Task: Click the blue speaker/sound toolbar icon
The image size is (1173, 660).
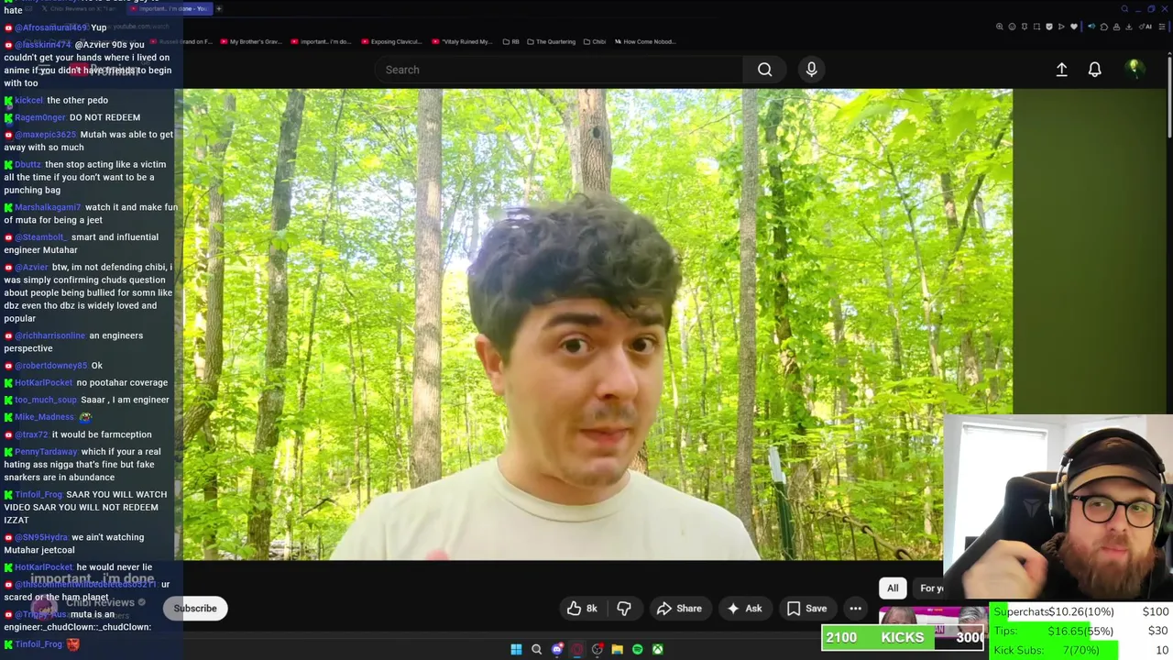Action: (x=1091, y=27)
